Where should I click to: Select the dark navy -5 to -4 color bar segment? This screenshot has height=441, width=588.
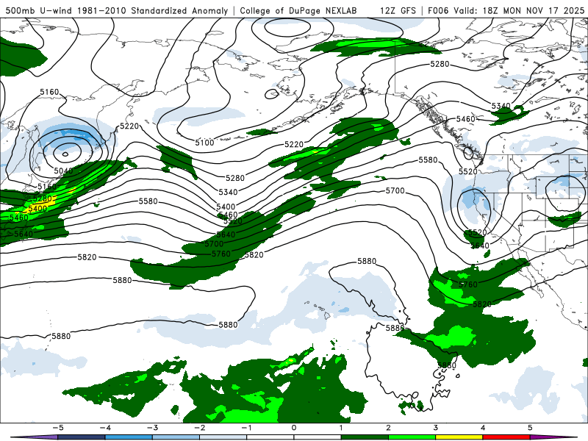82,437
